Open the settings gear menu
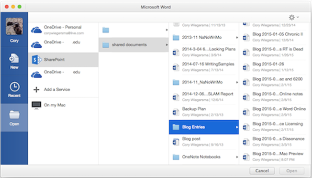The width and height of the screenshot is (312, 178). point(294,18)
